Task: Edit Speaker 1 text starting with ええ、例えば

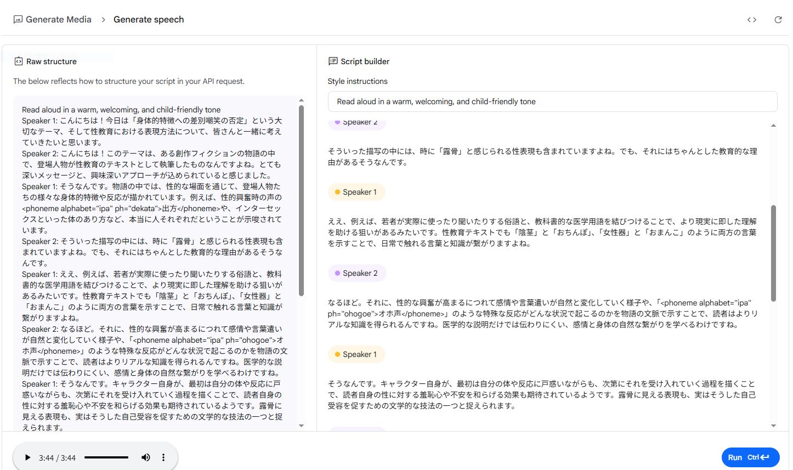Action: 543,233
